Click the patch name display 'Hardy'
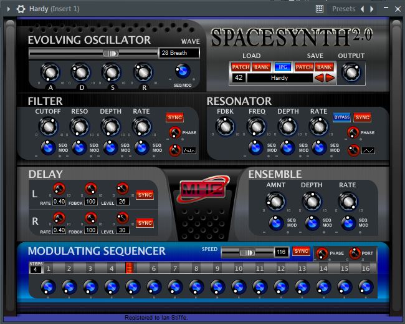Viewport: 405px width, 324px height. click(x=280, y=78)
